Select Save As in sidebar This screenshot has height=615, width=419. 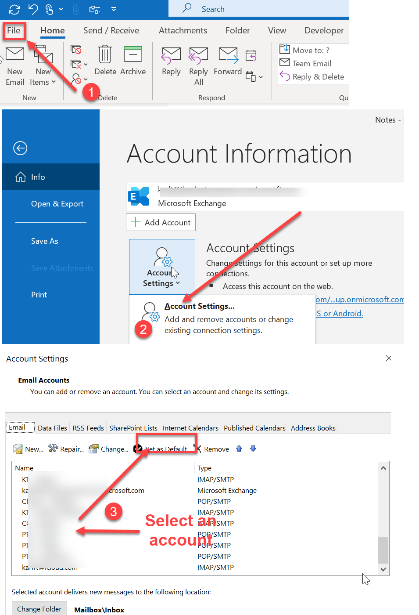coord(45,241)
